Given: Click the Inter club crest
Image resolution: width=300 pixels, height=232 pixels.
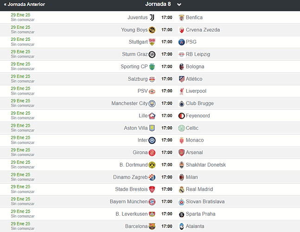Looking at the screenshot, I should click(152, 140).
